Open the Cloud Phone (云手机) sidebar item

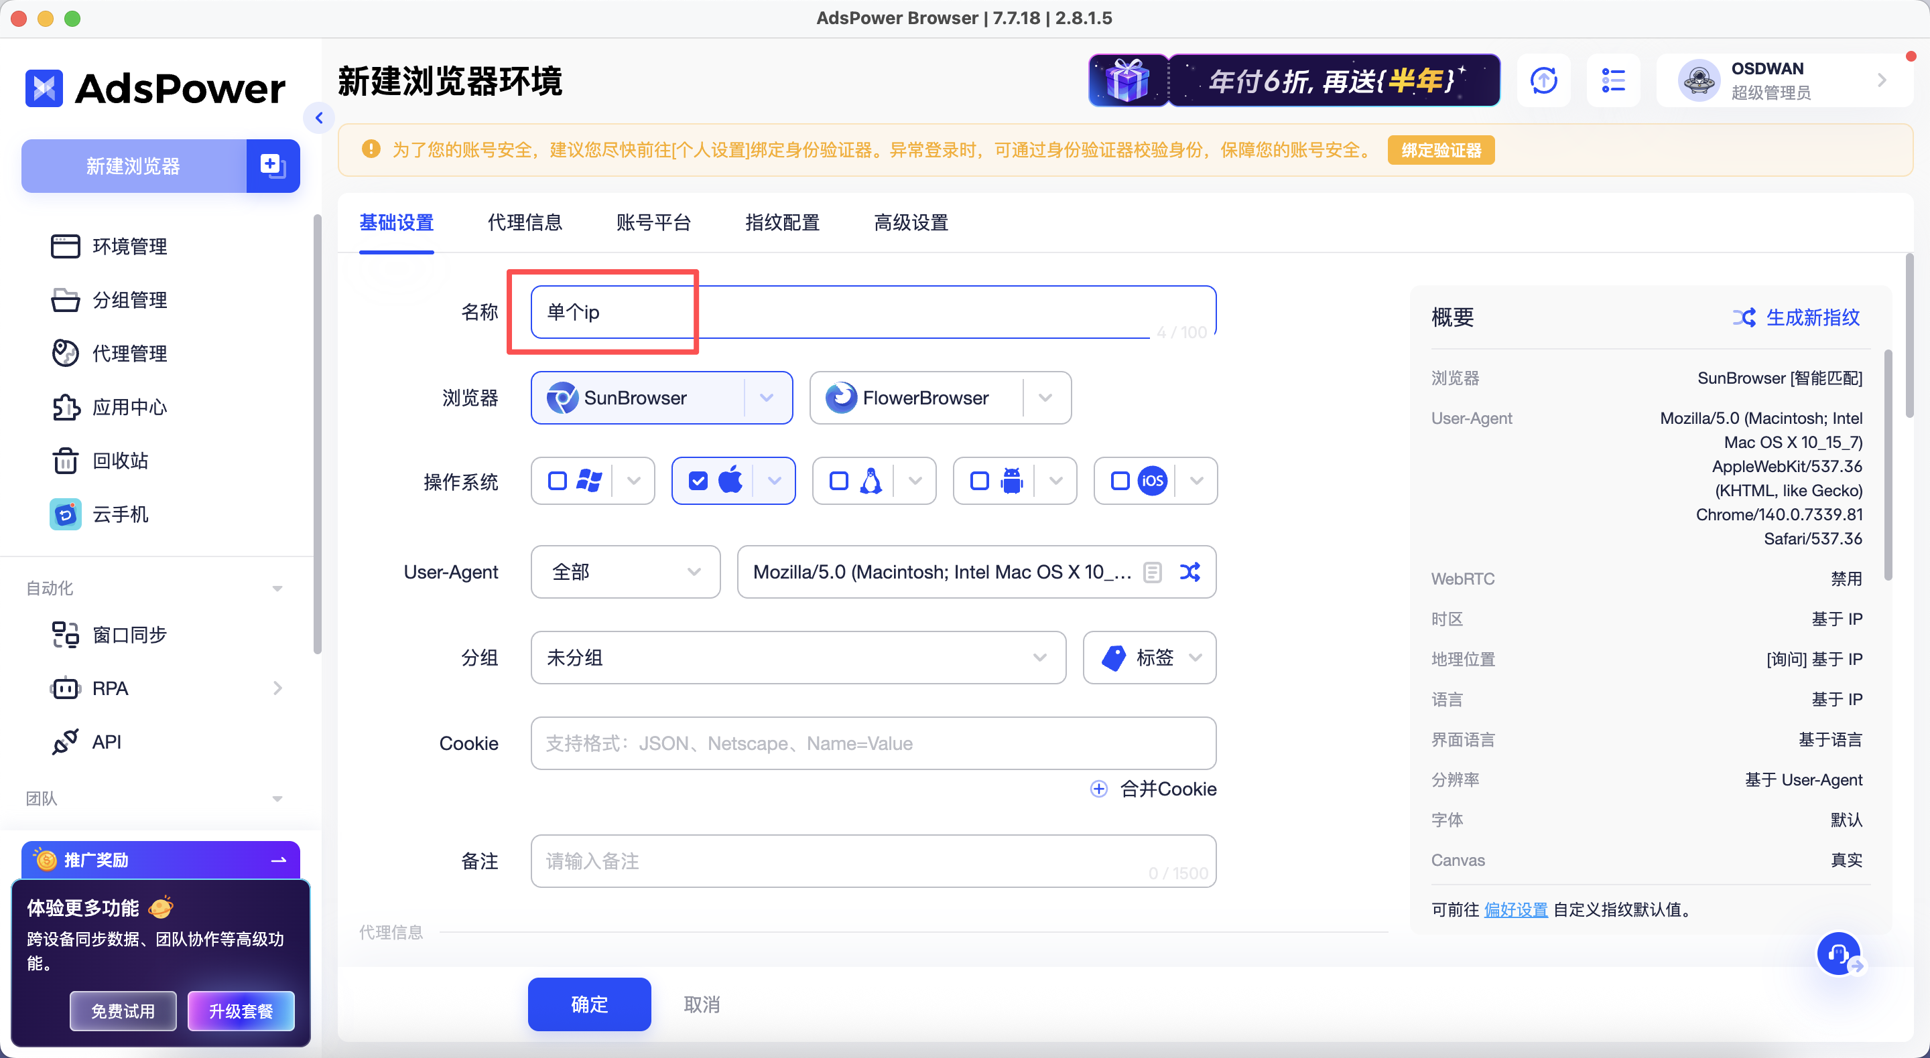pyautogui.click(x=120, y=514)
